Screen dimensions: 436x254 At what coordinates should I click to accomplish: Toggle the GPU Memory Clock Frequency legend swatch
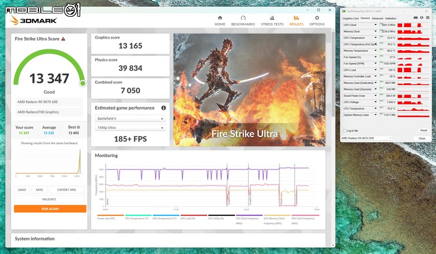click(x=277, y=215)
